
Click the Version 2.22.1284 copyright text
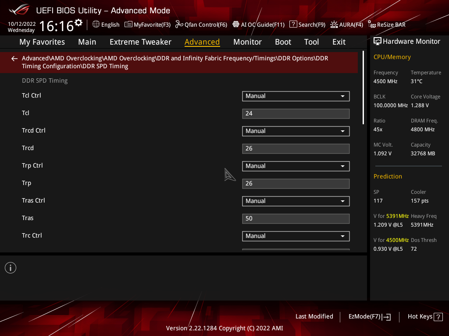click(x=224, y=328)
